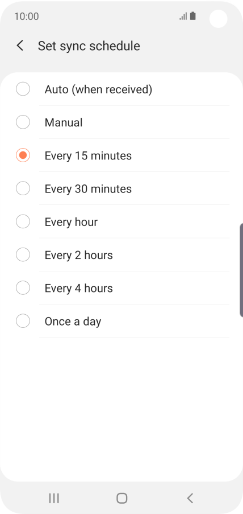Select the Every hour radio button
Screen dimensions: 243x514
(x=23, y=221)
